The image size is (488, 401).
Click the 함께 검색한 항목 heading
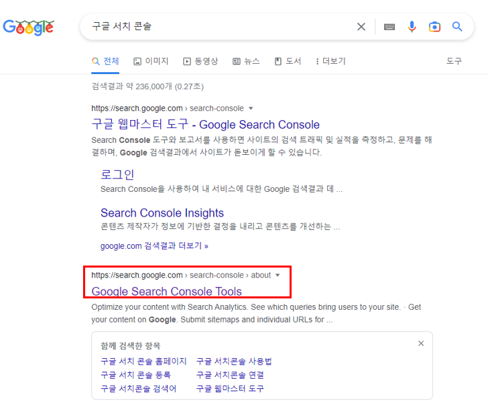131,345
